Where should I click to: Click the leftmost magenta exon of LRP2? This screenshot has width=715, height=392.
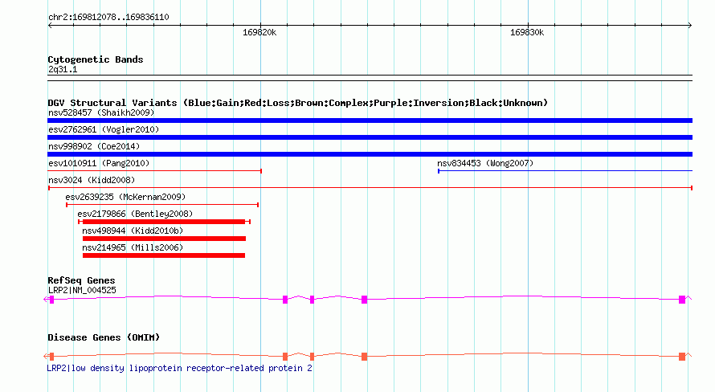[x=52, y=300]
